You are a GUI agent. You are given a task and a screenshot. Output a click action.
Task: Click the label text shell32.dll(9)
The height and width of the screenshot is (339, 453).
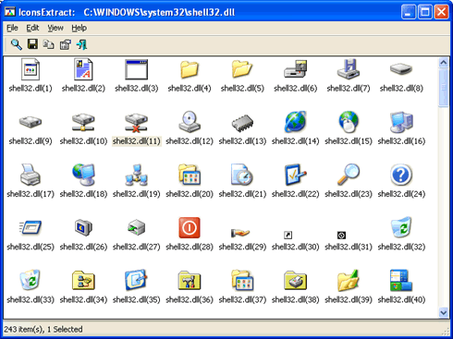pos(31,141)
